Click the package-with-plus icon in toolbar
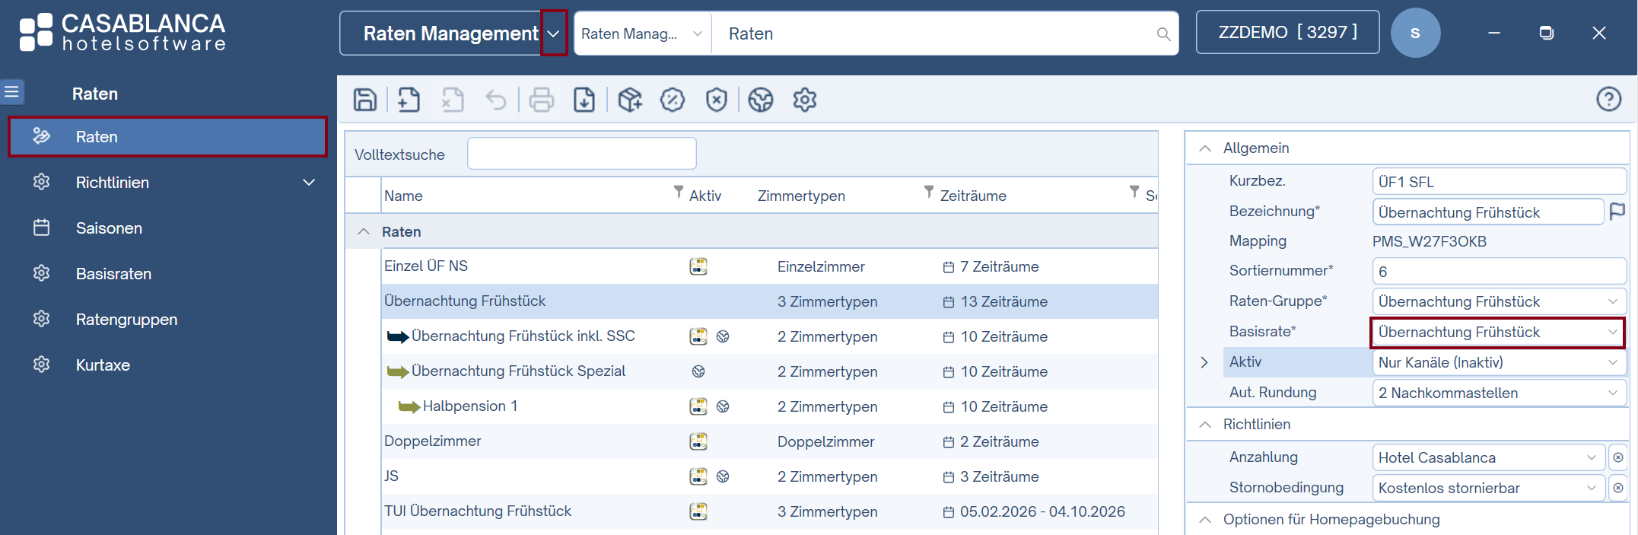This screenshot has height=535, width=1638. click(630, 100)
